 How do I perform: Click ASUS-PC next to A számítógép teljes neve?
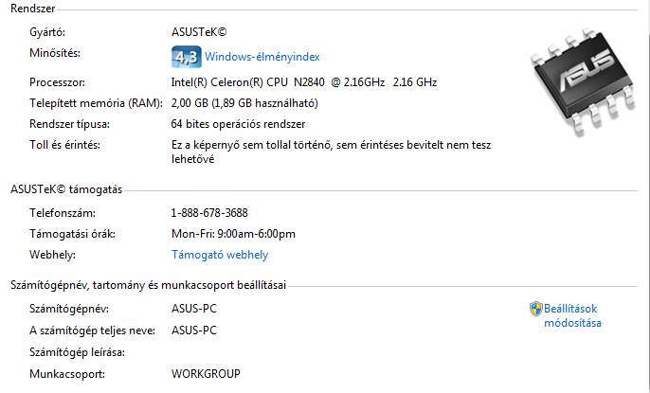pyautogui.click(x=194, y=330)
